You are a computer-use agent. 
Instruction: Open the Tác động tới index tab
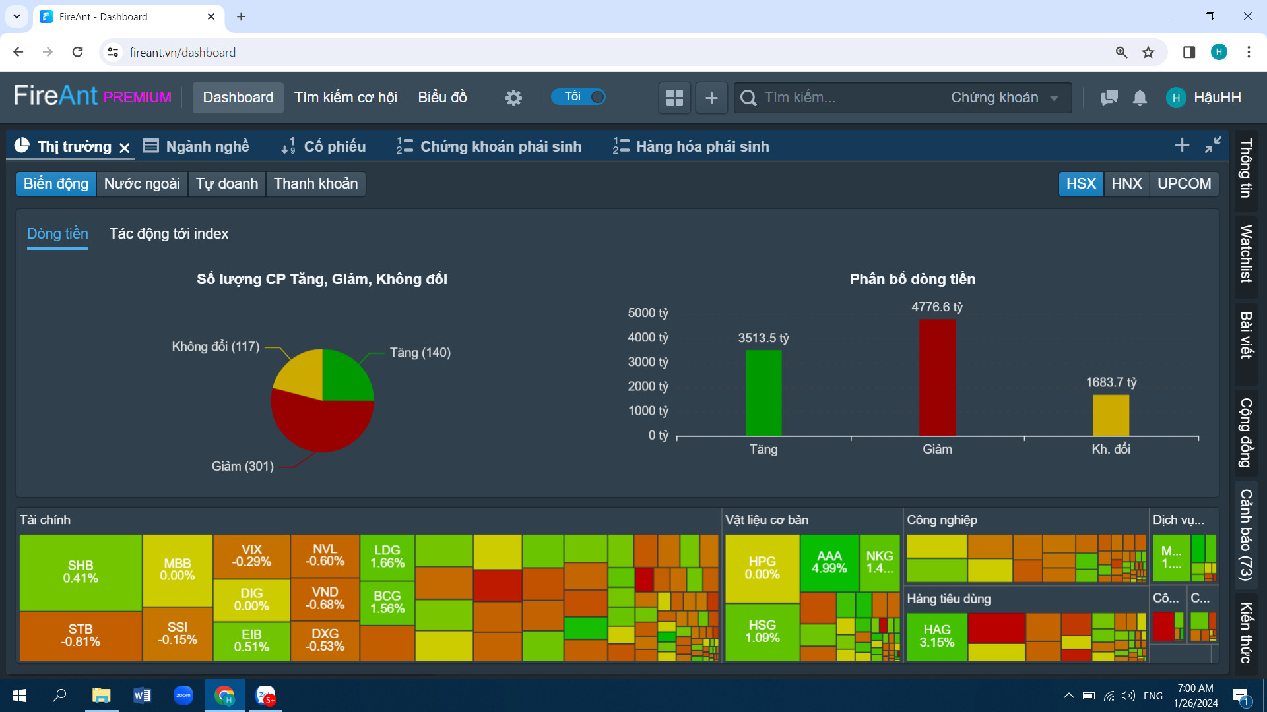pyautogui.click(x=168, y=233)
